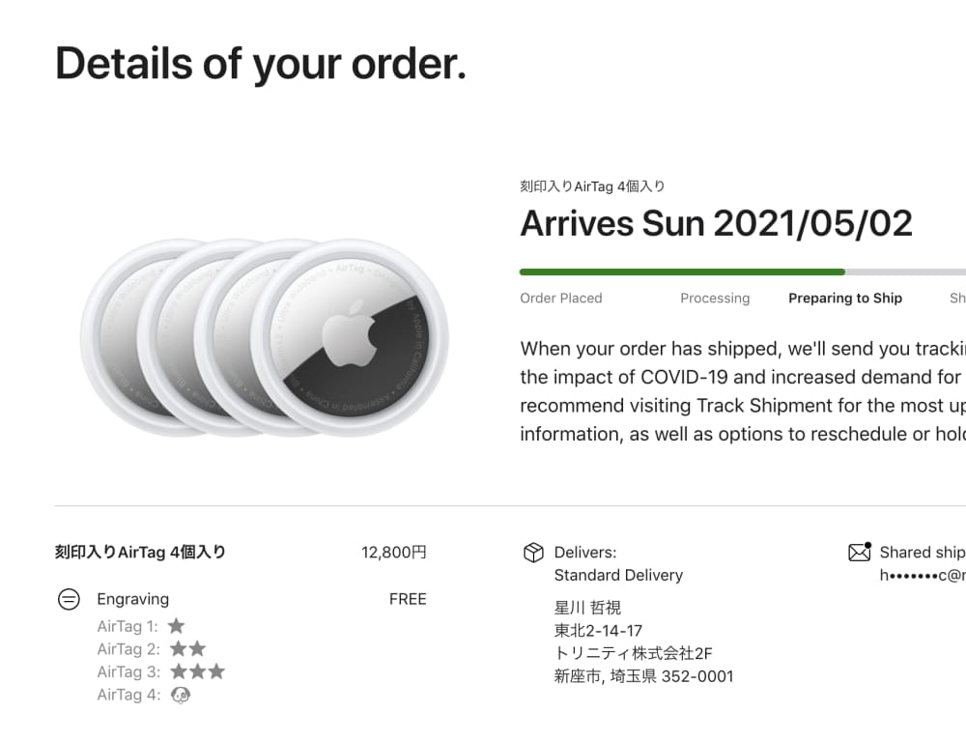Select the Preparing to Ship step

pyautogui.click(x=845, y=299)
